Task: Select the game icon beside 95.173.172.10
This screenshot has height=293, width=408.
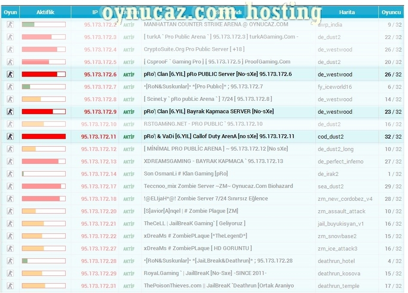Action: tap(10, 124)
